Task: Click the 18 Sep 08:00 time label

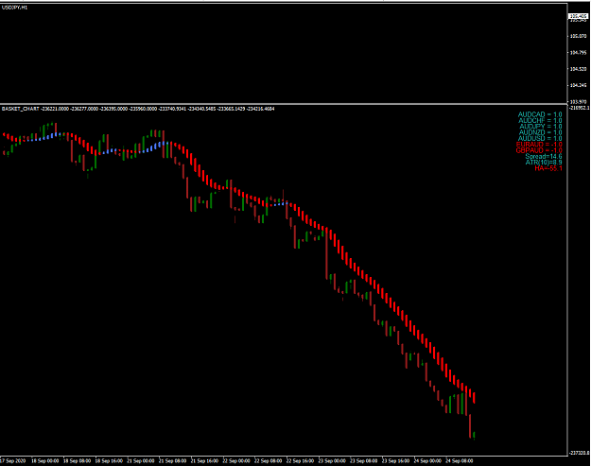Action: tap(77, 460)
